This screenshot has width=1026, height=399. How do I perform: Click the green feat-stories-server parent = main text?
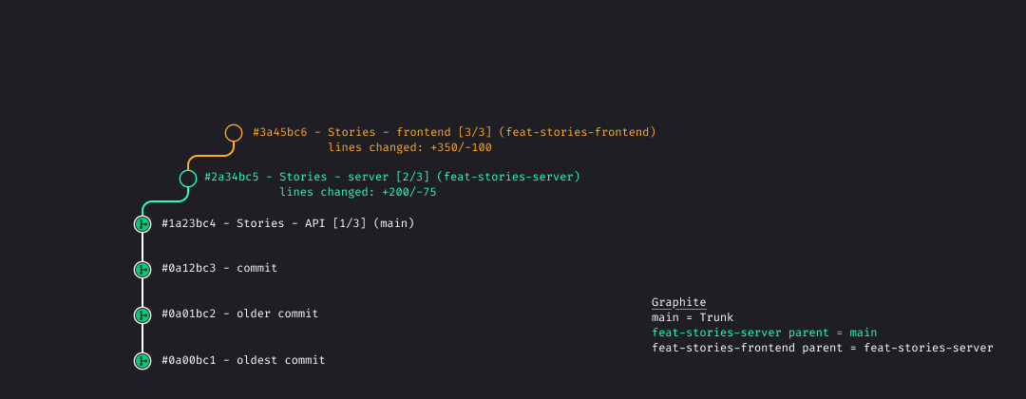(764, 332)
